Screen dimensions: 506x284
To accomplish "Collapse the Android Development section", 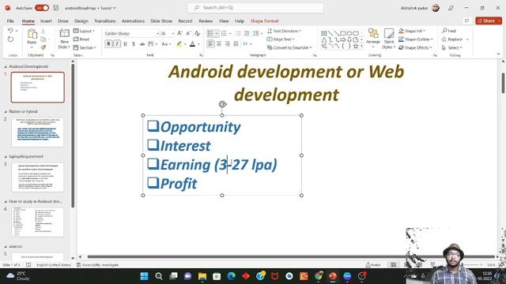I will point(6,66).
